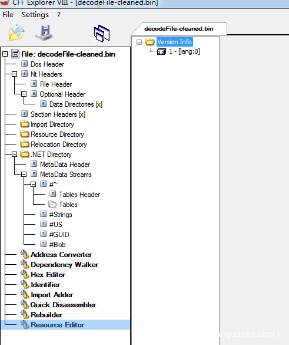Viewport: 289px width, 345px height.
Task: Collapse the Nt Headers tree node
Action: (14, 74)
